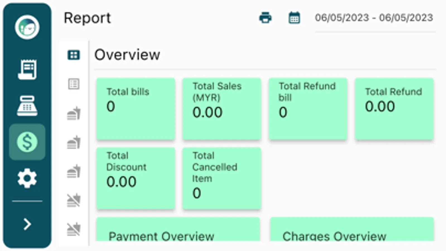446x251 pixels.
Task: Open the cash register page icon
Action: pos(27,106)
